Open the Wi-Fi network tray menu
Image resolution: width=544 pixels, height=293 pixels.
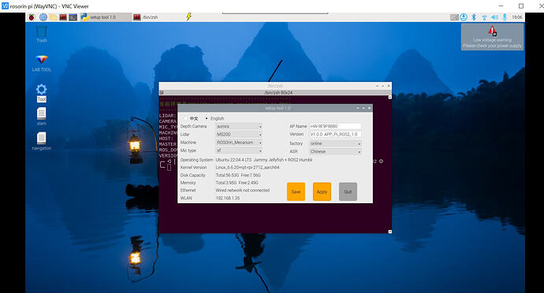coord(485,17)
